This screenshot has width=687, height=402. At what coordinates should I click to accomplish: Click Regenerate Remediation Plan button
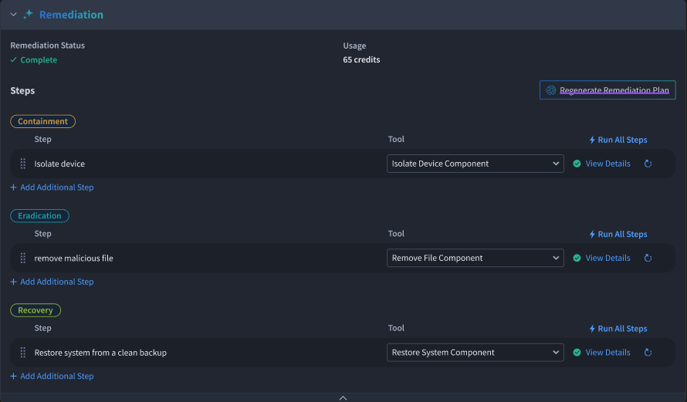click(607, 90)
